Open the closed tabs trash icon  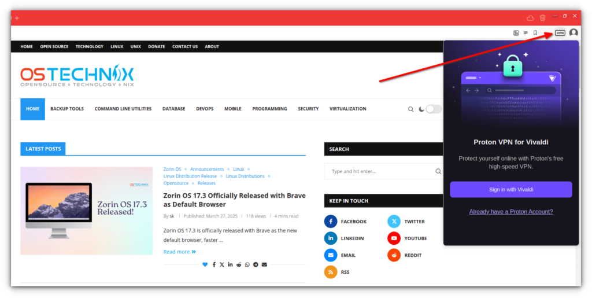[x=542, y=17]
